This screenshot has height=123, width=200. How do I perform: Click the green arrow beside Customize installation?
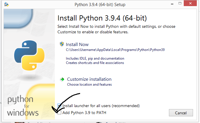click(x=62, y=79)
